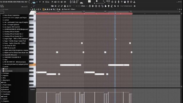Open the EDIT menu
The height and width of the screenshot is (103, 183).
click(4, 2)
